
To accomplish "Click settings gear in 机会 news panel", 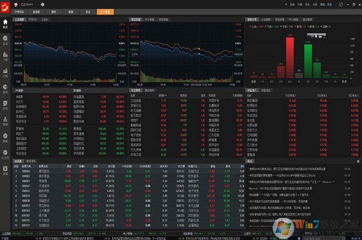I will (x=358, y=162).
